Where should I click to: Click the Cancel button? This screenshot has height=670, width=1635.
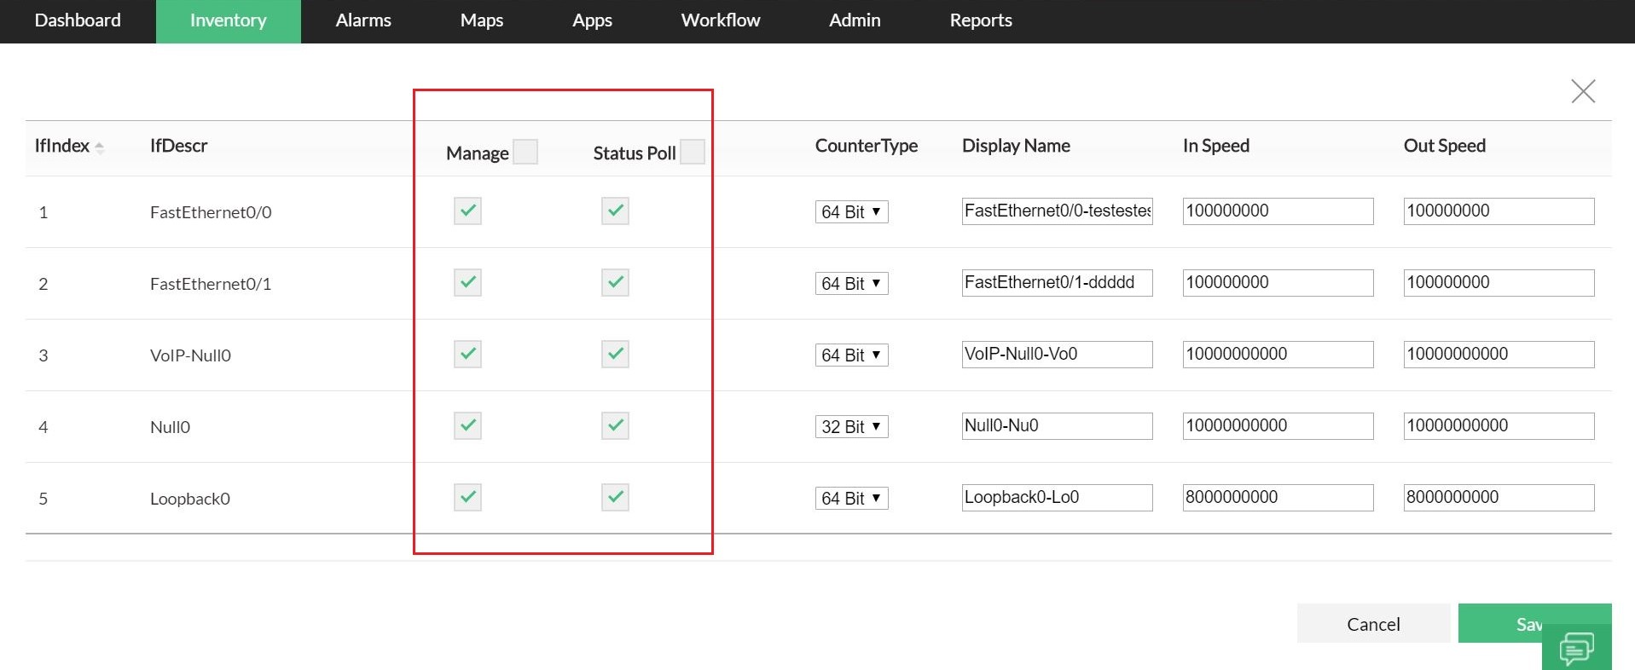point(1373,624)
